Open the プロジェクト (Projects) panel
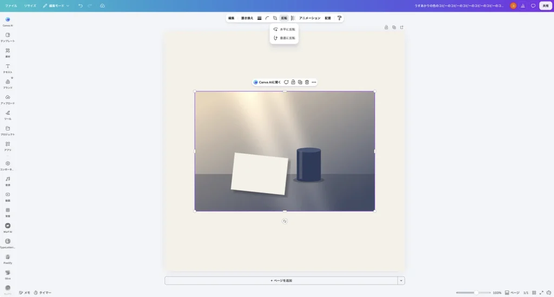Screen dimensions: 554x297 click(x=8, y=130)
